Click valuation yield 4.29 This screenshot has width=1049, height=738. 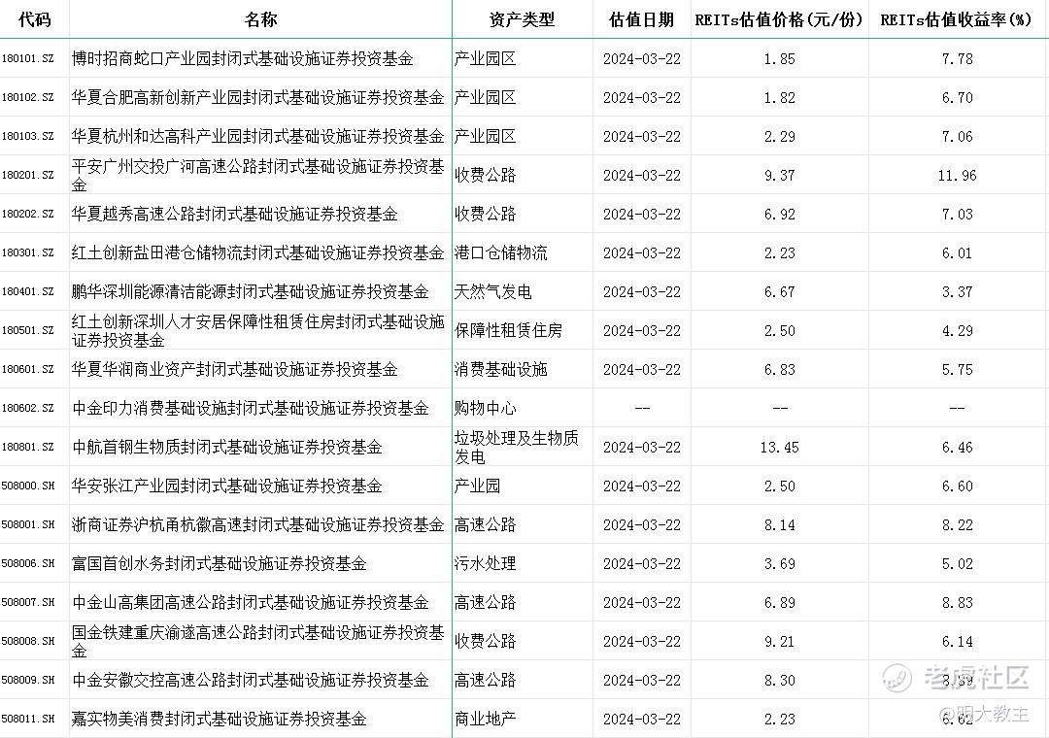pos(957,330)
